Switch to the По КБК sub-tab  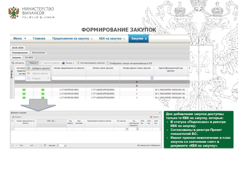click(x=29, y=58)
